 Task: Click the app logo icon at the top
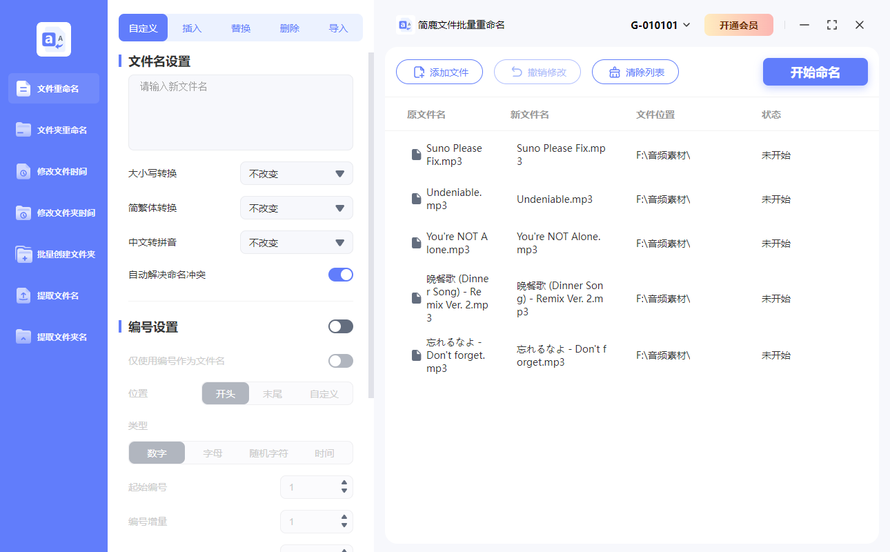click(53, 39)
